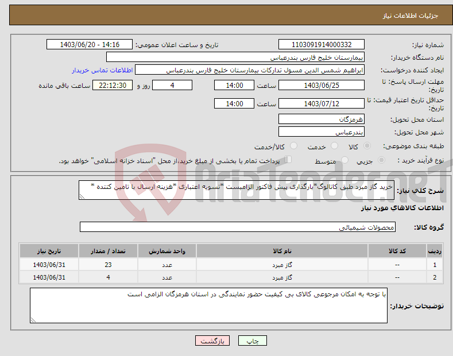Click the تعداد / مقدار column header
This screenshot has height=356, width=453.
click(108, 251)
